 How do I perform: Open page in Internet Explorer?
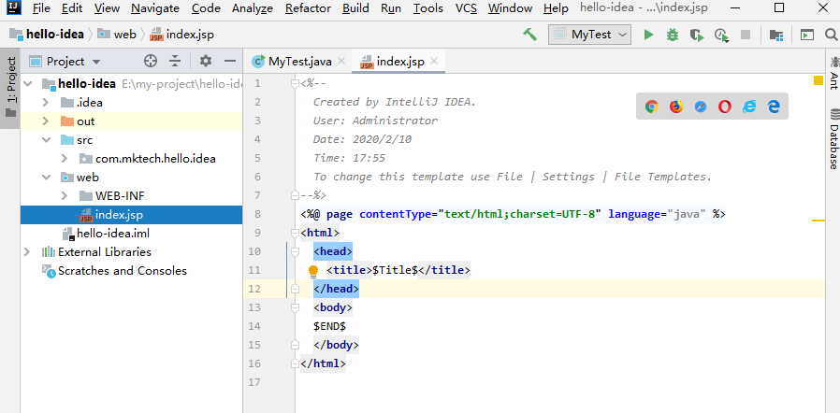(x=749, y=107)
